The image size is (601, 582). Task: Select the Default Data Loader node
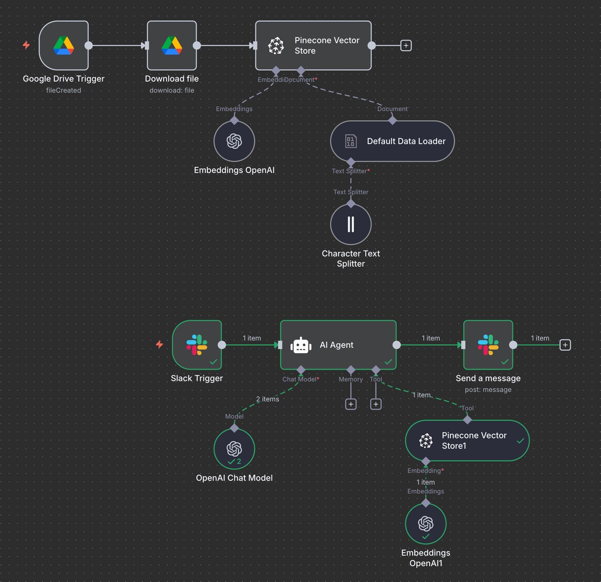[392, 141]
